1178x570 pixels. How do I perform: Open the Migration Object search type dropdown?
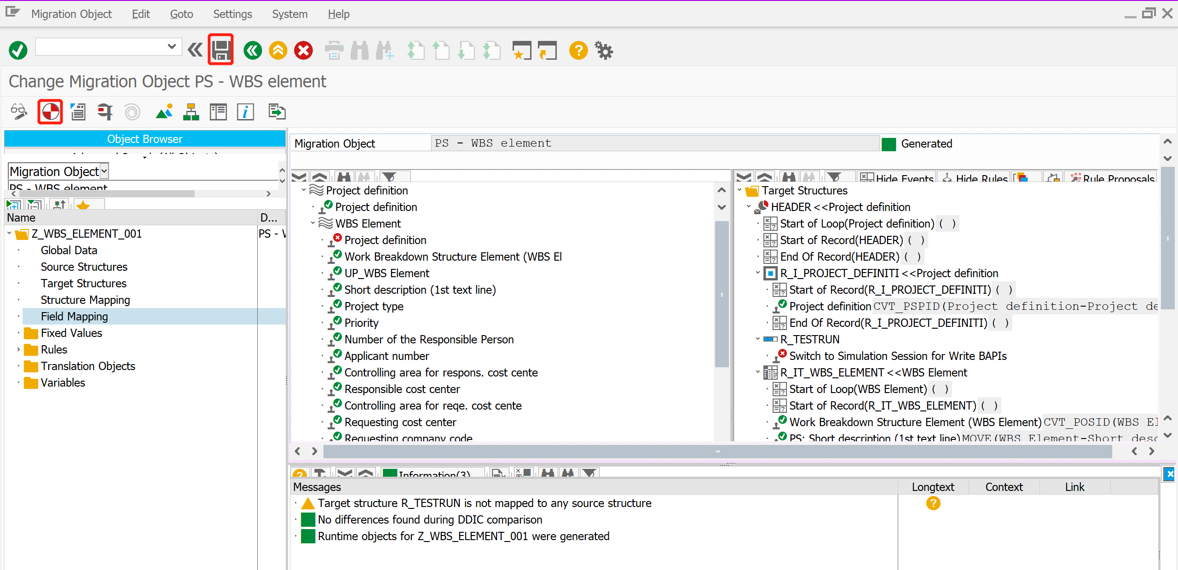pyautogui.click(x=104, y=171)
